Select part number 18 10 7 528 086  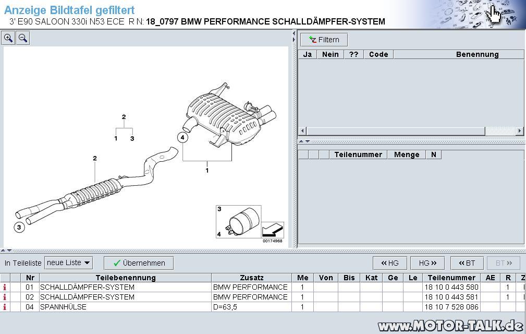pyautogui.click(x=451, y=307)
